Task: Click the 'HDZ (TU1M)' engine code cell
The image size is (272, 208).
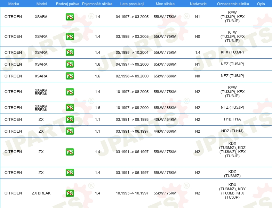Action: tap(232, 131)
